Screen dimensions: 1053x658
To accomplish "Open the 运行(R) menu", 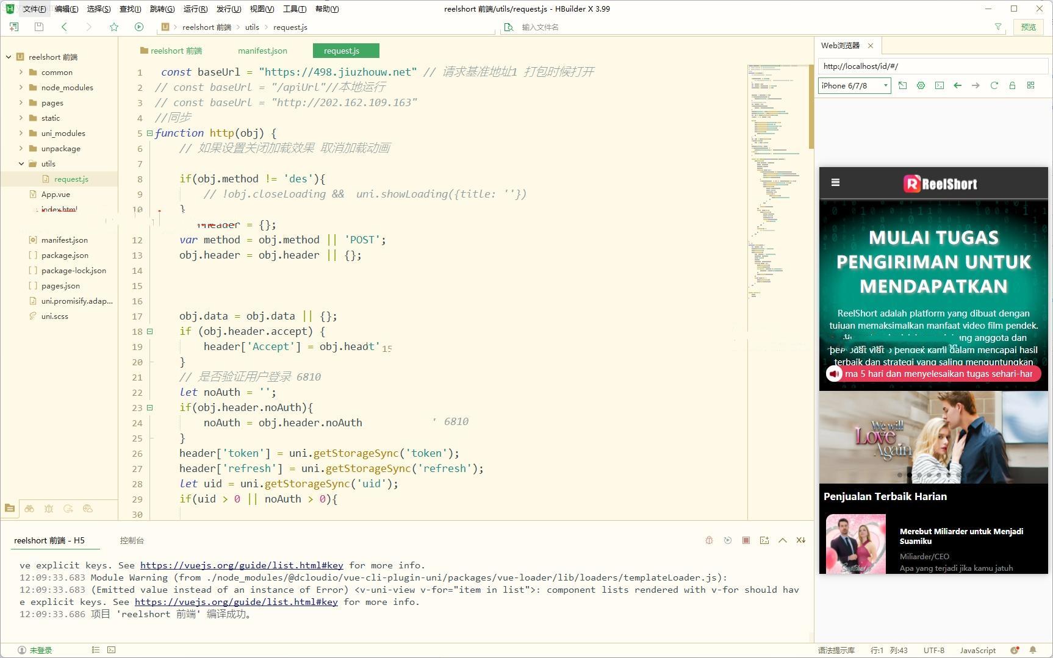I will tap(195, 9).
